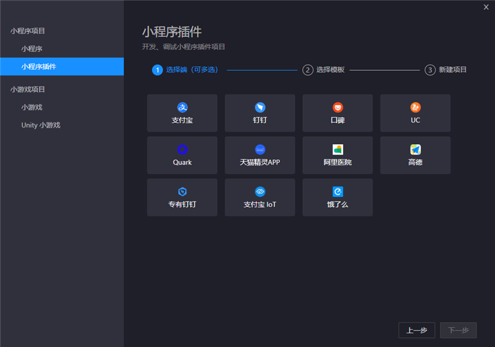Click the 上一步 button

pyautogui.click(x=416, y=330)
